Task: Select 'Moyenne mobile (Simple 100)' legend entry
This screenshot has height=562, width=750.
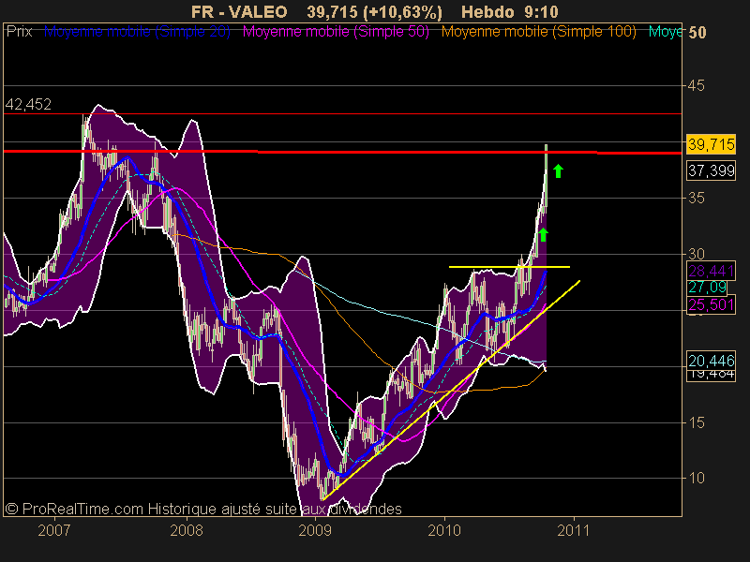Action: pyautogui.click(x=539, y=32)
